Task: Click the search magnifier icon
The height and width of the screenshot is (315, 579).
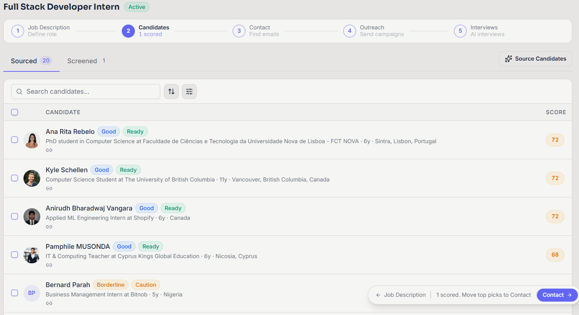Action: [x=19, y=91]
